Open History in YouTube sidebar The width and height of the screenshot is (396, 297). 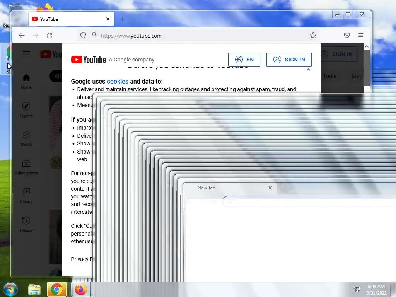[26, 224]
